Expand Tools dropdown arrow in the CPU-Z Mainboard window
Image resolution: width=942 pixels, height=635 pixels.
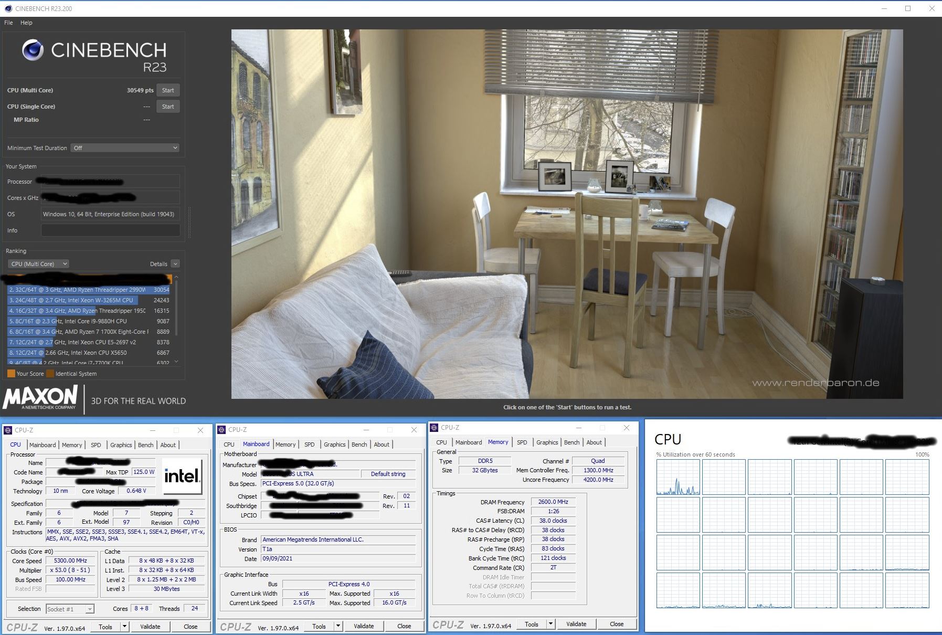coord(338,626)
